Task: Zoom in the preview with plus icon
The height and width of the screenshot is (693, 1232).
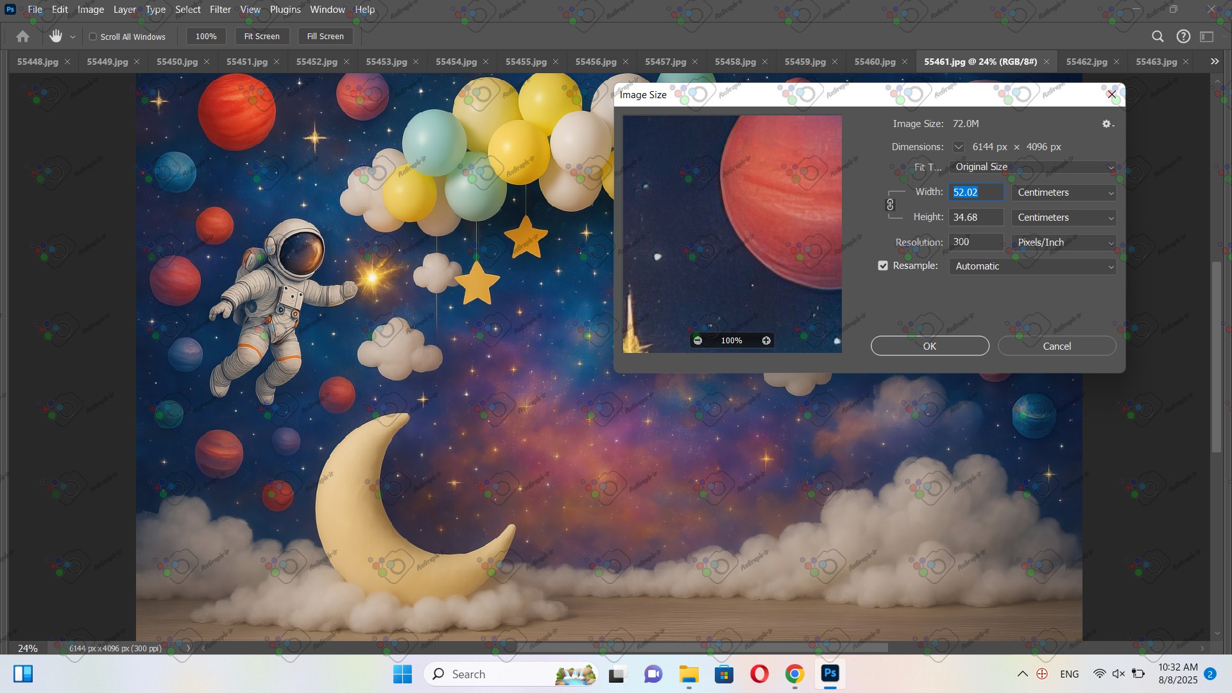Action: (x=766, y=341)
